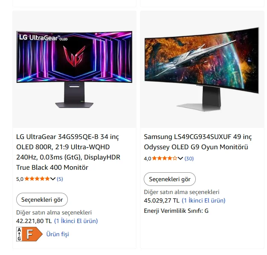
Task: Open Samsung's 1 İkinci El ürün link
Action: 203,200
